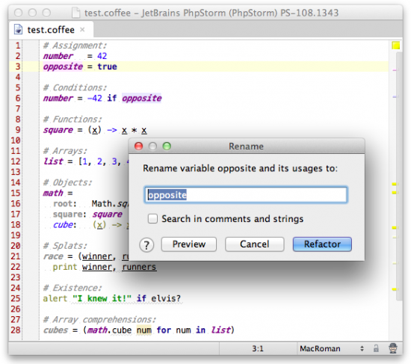Image resolution: width=411 pixels, height=364 pixels.
Task: Open help with the question mark icon
Action: tap(146, 245)
